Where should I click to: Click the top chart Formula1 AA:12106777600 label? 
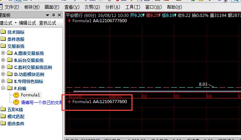coord(100,21)
